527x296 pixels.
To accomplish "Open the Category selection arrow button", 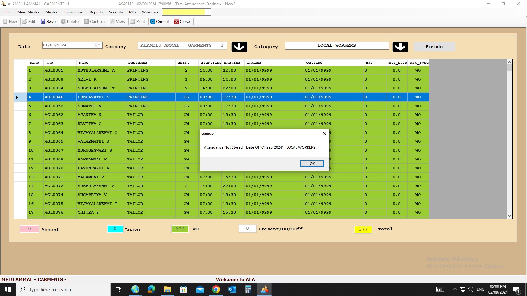I will pos(400,47).
